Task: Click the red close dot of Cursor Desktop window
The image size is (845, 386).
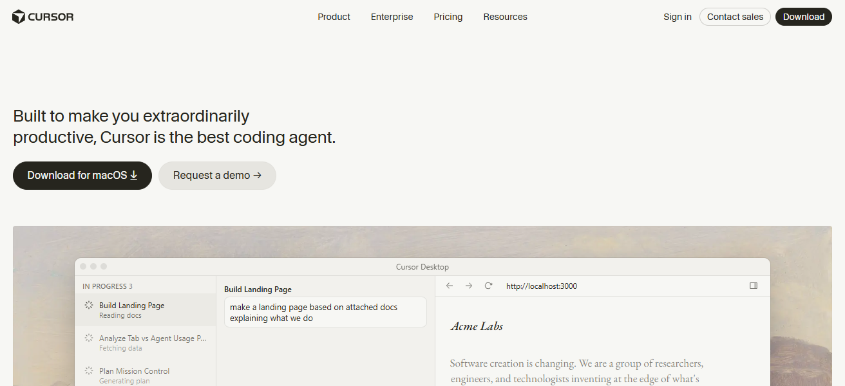Action: click(x=83, y=266)
